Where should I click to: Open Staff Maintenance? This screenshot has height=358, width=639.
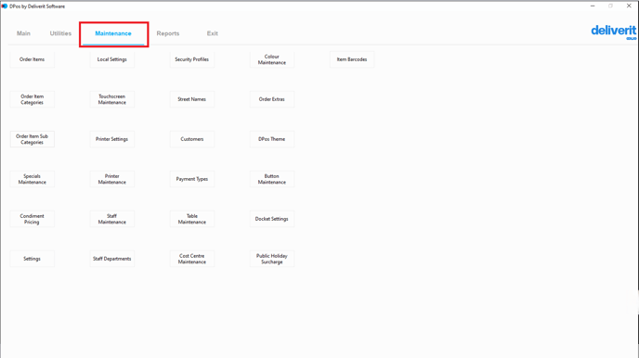coord(112,219)
